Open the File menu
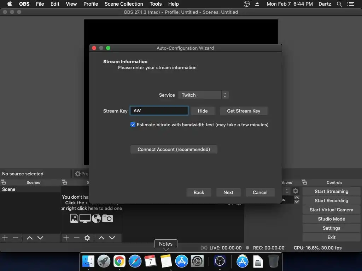The image size is (362, 271). point(40,4)
